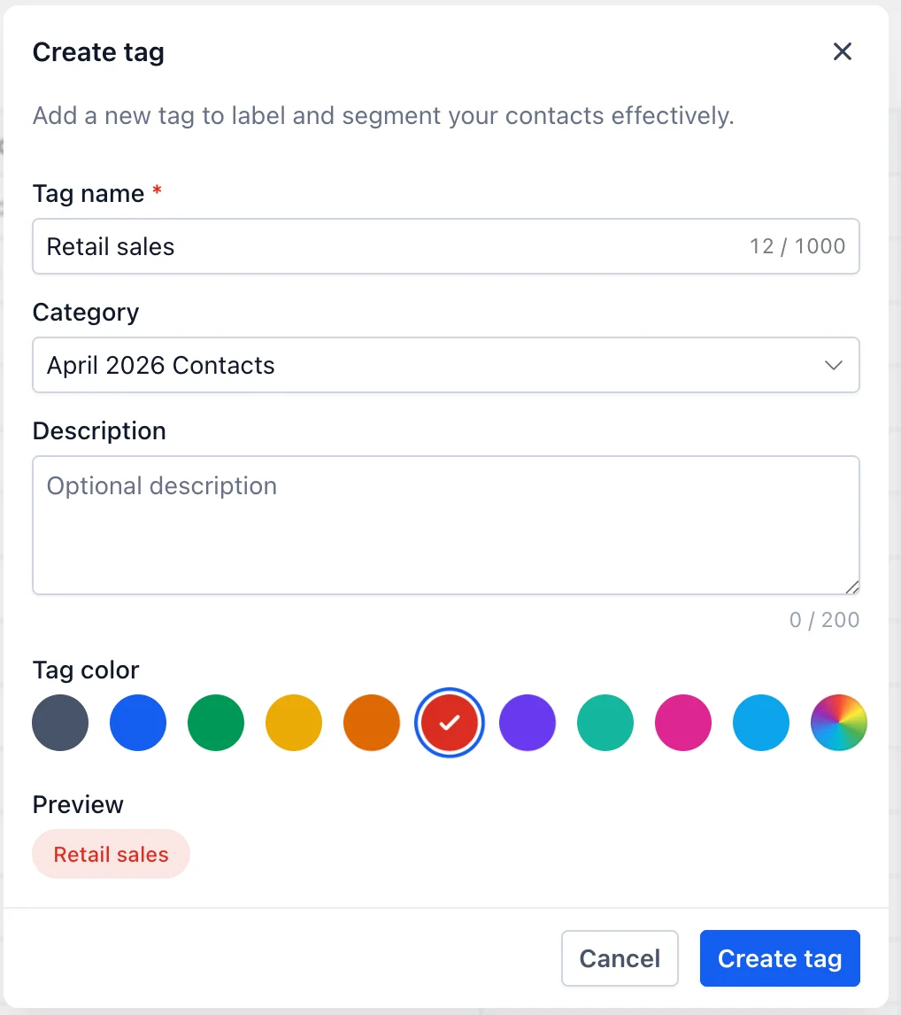Expand the Category dropdown chevron

[x=834, y=365]
